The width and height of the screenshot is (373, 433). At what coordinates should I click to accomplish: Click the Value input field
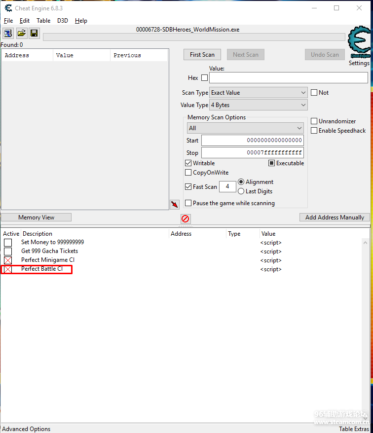click(x=288, y=78)
